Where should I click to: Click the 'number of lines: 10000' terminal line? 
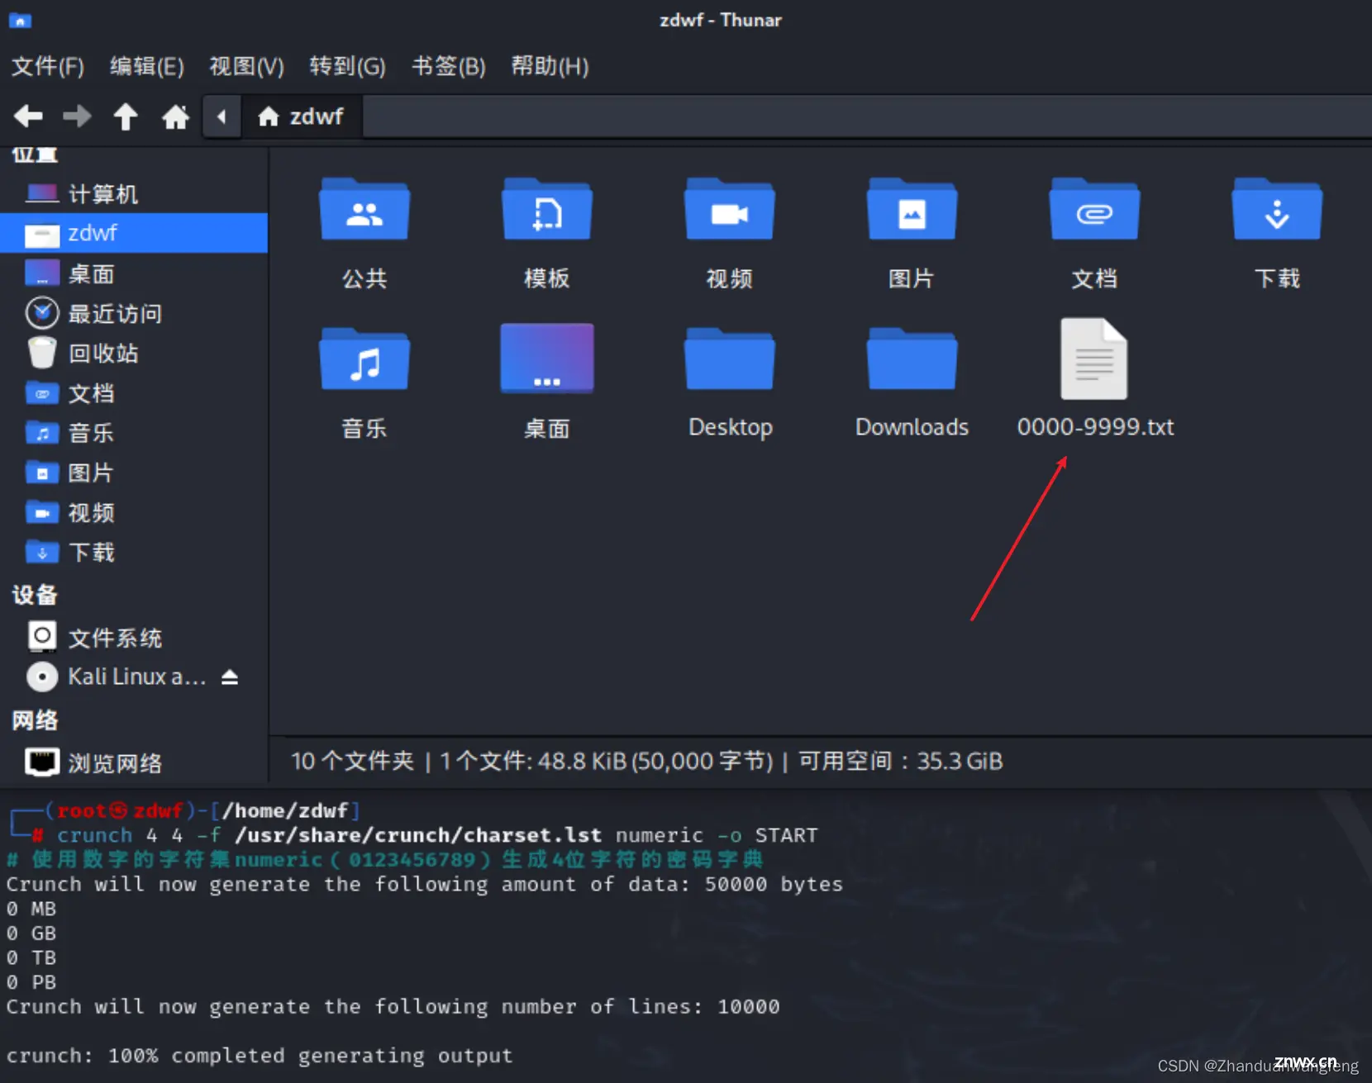[x=393, y=1007]
